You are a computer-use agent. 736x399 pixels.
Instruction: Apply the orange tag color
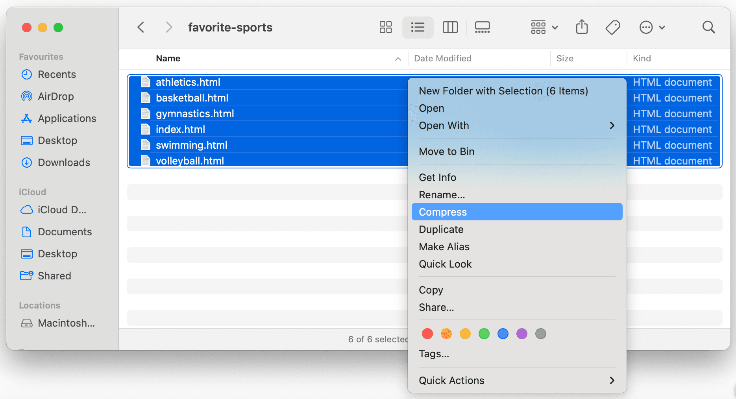(x=446, y=334)
